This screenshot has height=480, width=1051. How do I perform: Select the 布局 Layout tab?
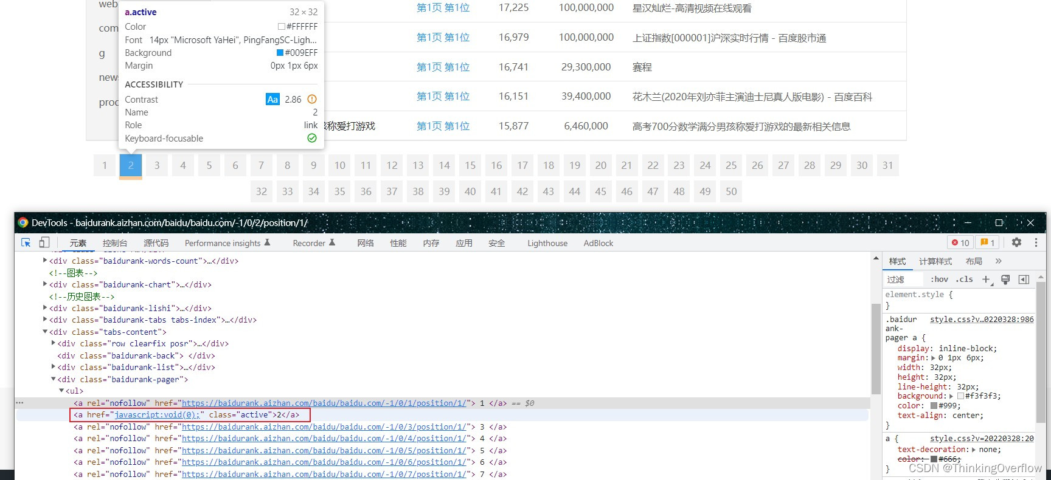974,261
